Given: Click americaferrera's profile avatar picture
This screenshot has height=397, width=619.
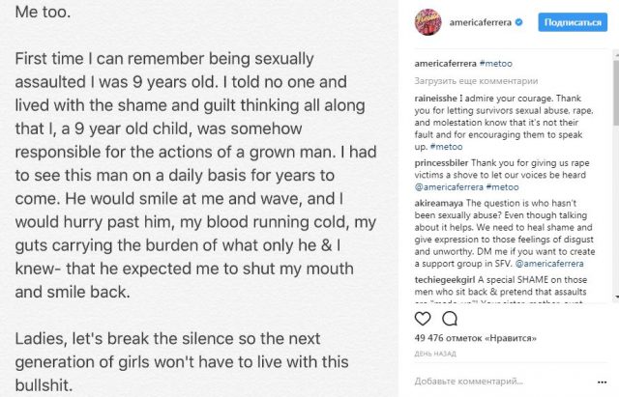Looking at the screenshot, I should coord(427,21).
